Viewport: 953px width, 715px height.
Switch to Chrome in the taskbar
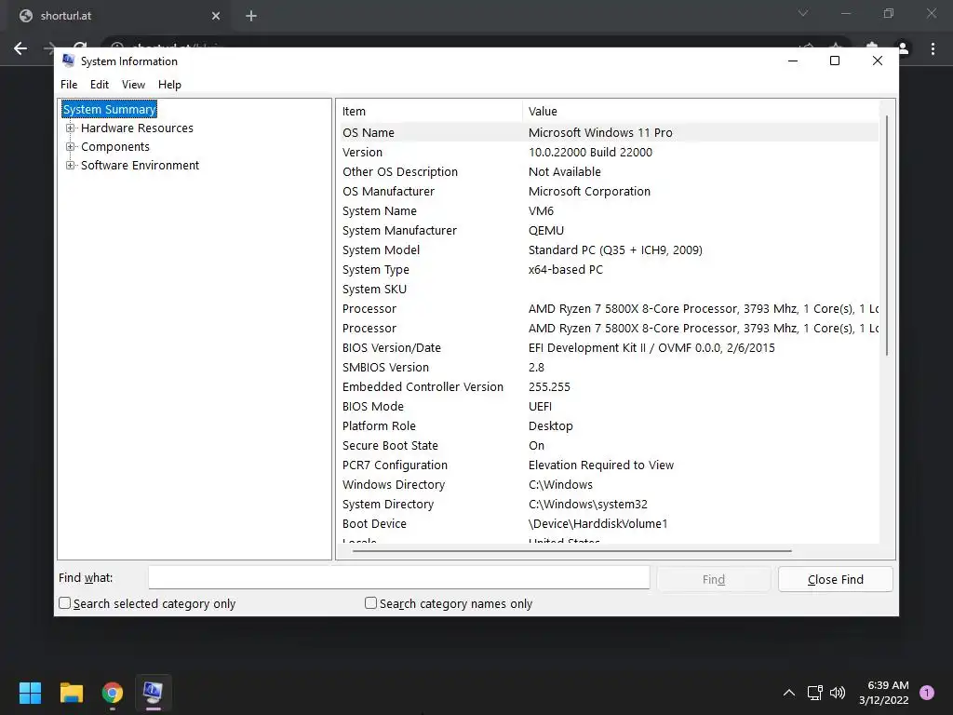113,693
